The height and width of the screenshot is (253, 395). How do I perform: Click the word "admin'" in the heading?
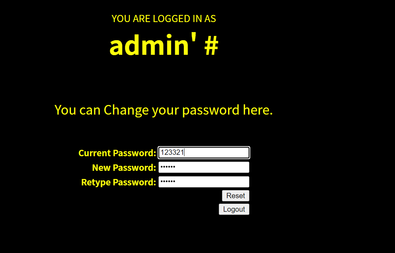point(153,45)
